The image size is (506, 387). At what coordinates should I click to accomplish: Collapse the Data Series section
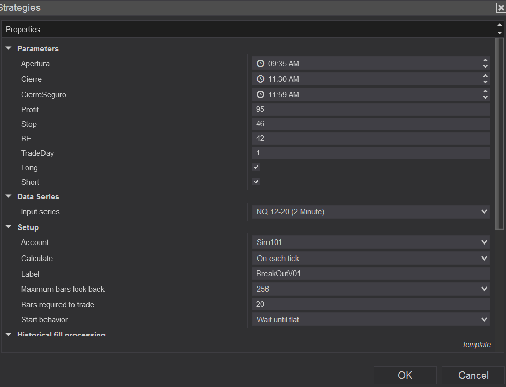(8, 196)
